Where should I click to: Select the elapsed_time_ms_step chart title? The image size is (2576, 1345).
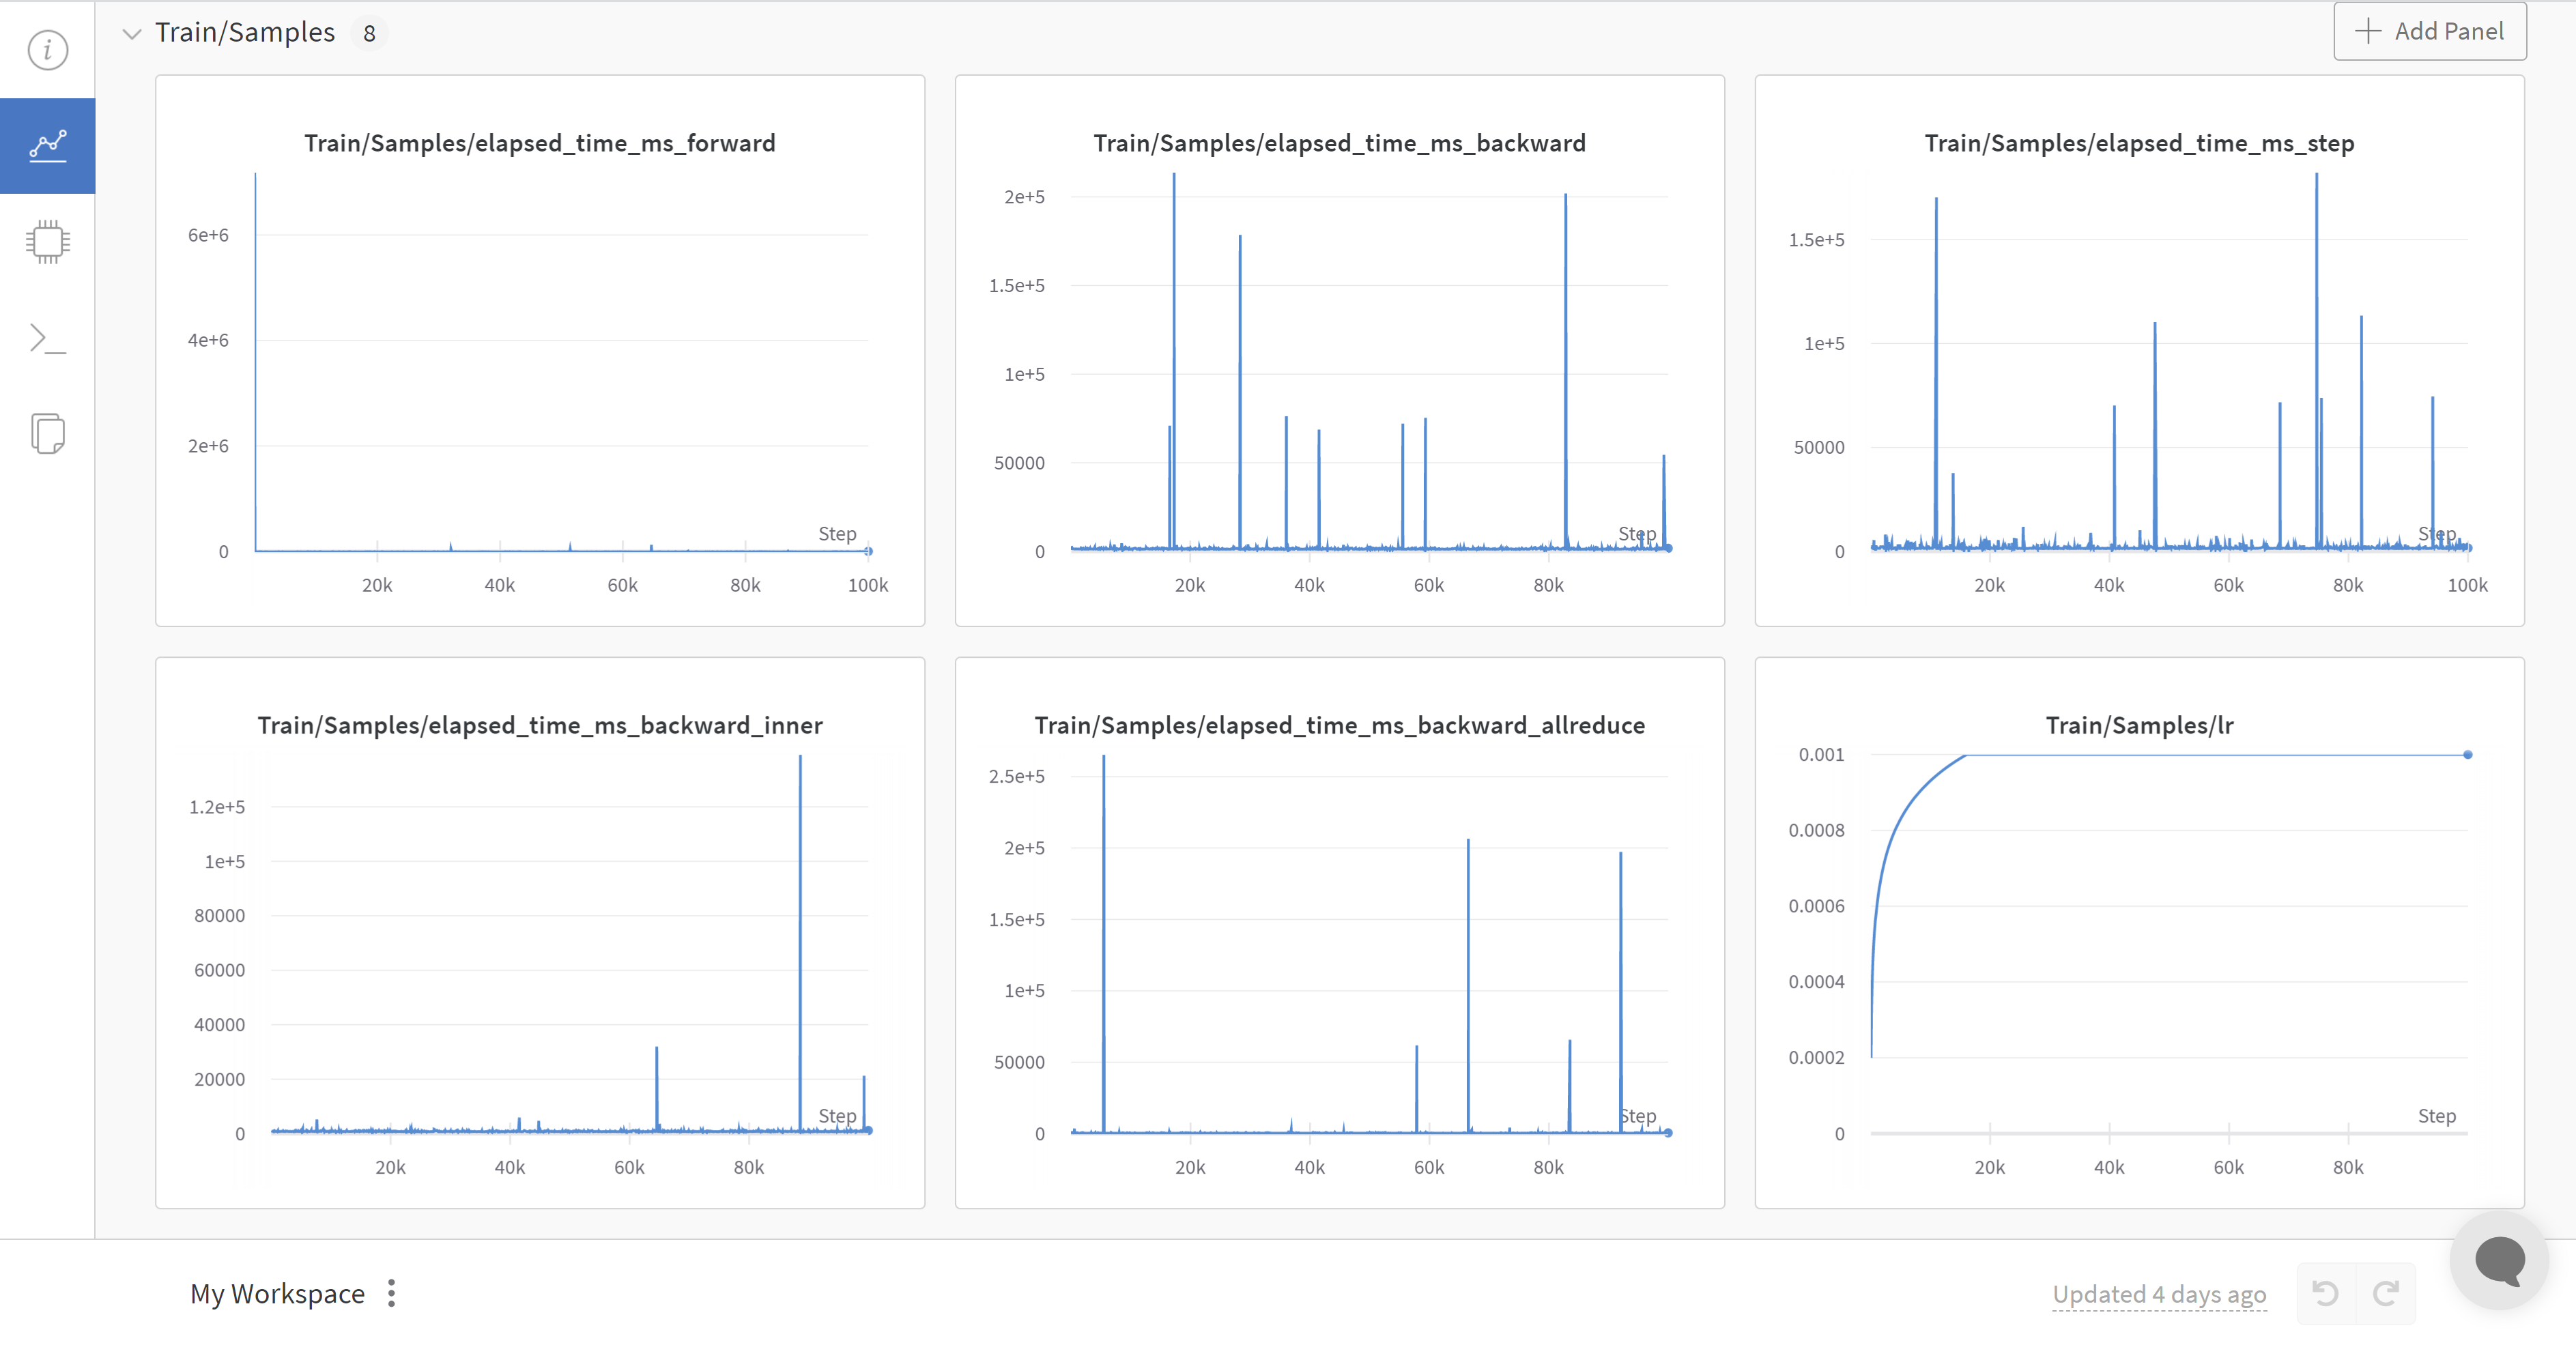2139,143
